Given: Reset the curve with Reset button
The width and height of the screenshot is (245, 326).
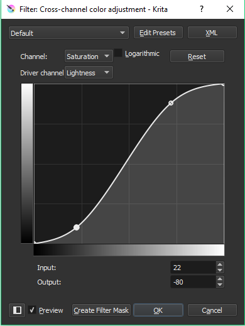Looking at the screenshot, I should pos(197,57).
